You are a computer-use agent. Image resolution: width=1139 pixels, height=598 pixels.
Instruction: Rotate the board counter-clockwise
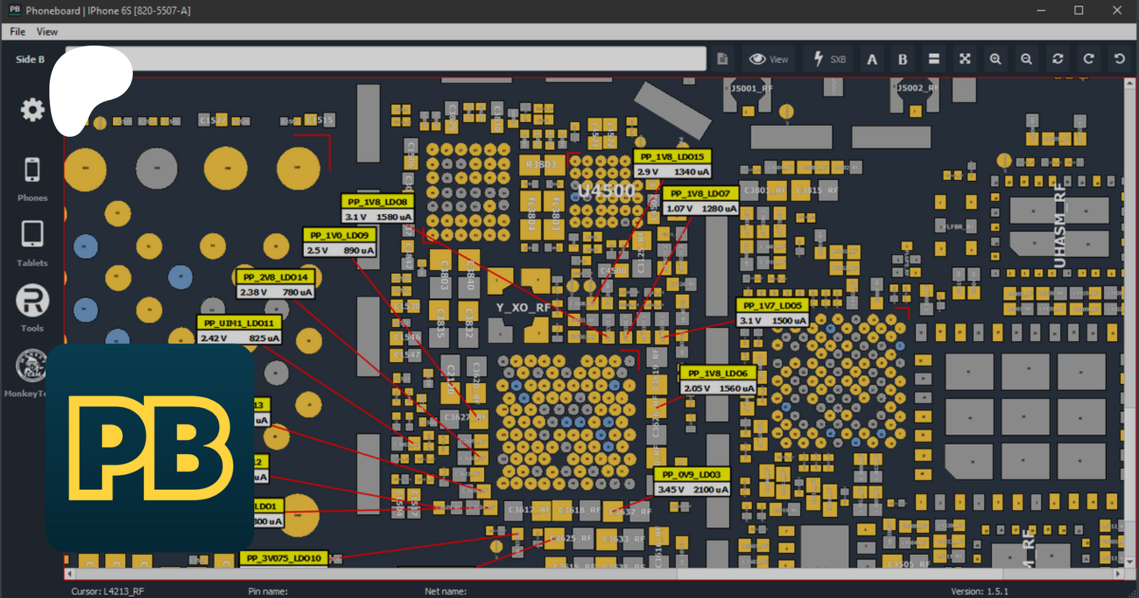pos(1119,59)
